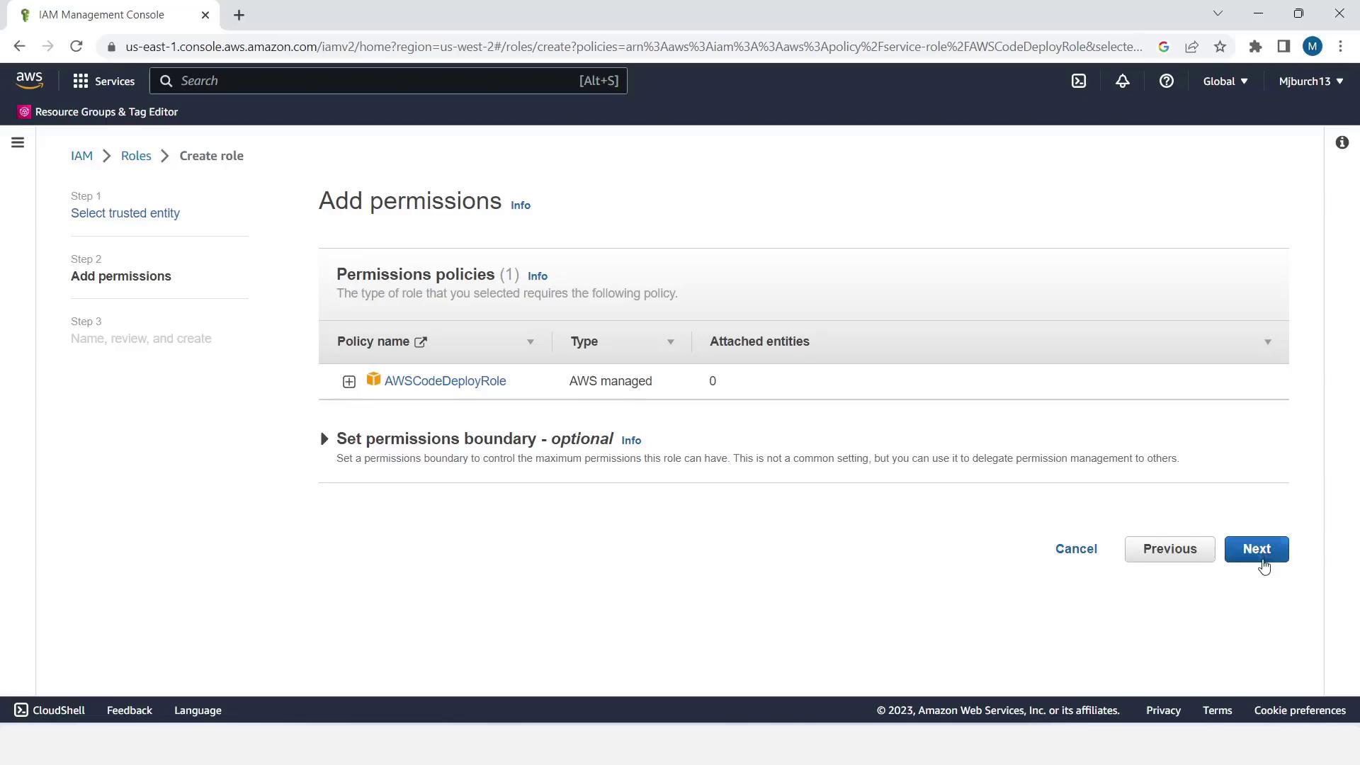1360x765 pixels.
Task: Open the help question mark menu
Action: 1166,81
